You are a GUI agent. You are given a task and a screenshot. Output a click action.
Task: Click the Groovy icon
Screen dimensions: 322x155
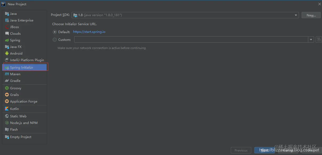[7, 88]
